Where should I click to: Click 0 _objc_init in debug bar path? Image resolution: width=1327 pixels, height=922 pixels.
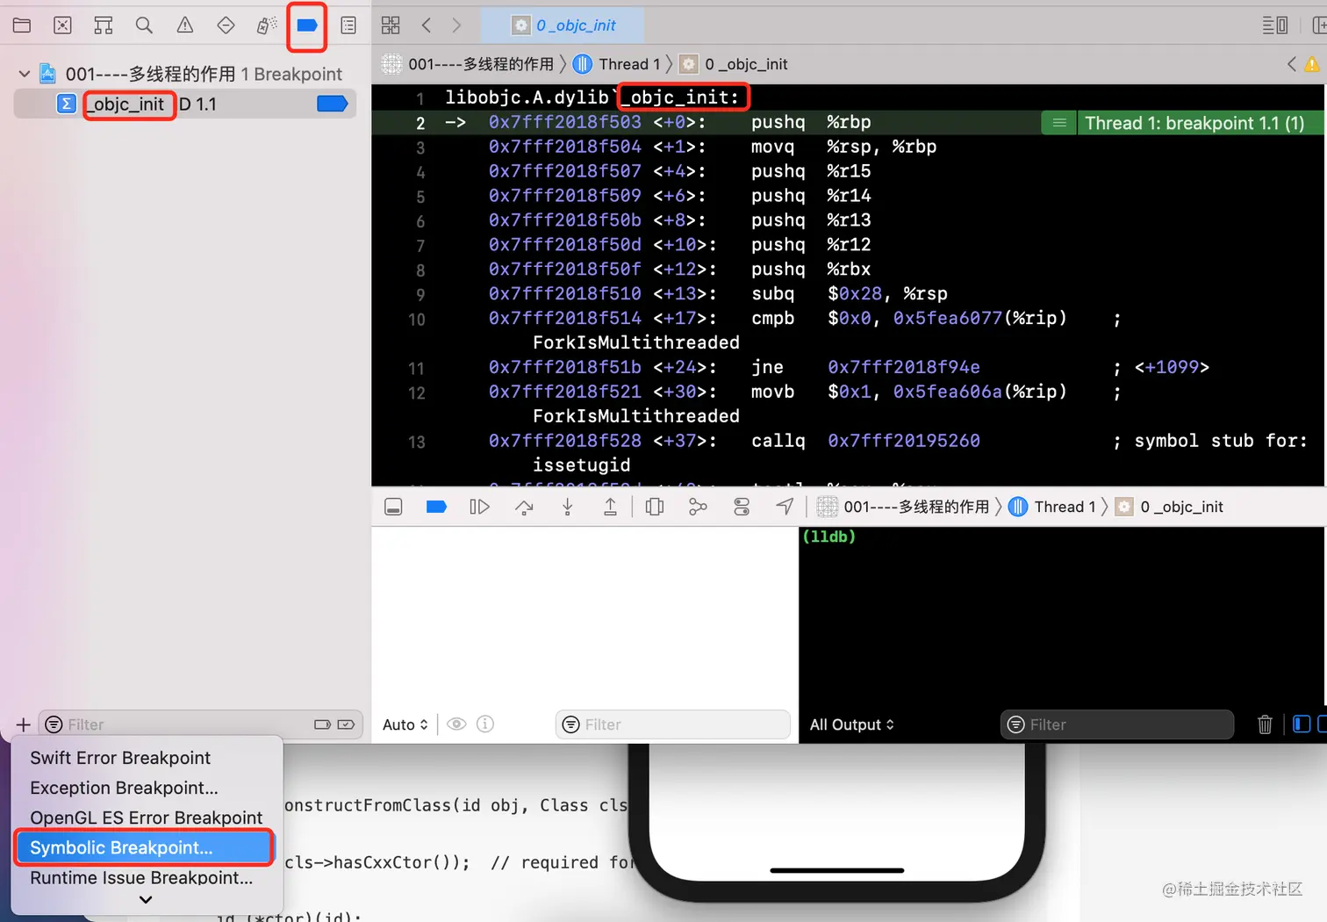(1169, 507)
